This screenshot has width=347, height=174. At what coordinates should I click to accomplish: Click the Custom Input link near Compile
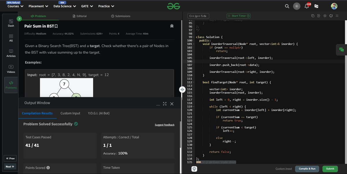(284, 168)
